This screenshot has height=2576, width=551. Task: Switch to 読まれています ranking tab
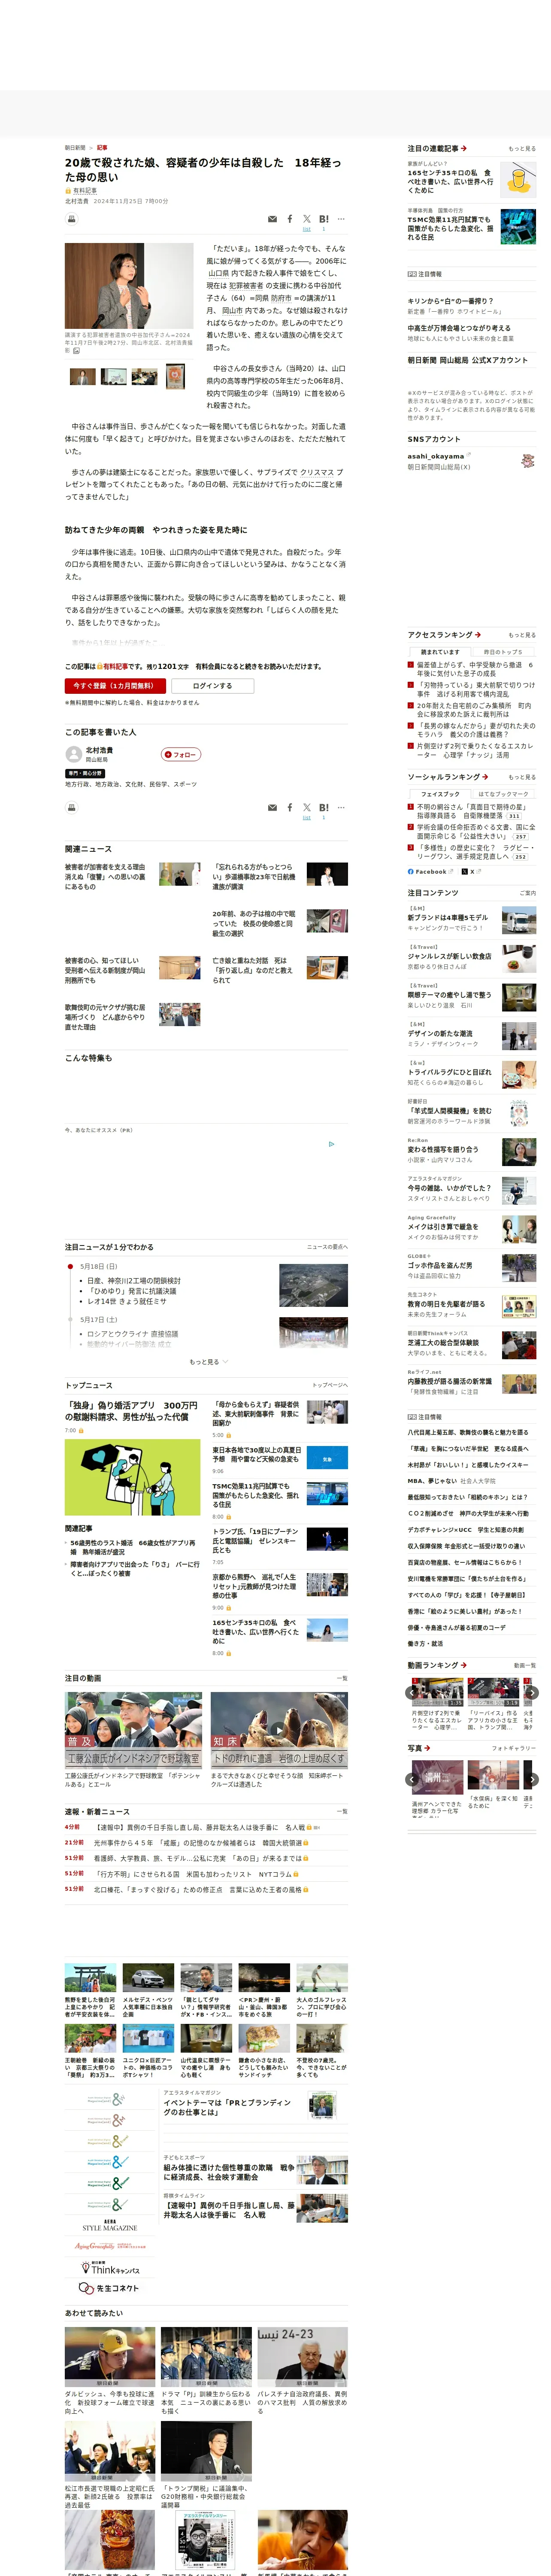441,652
